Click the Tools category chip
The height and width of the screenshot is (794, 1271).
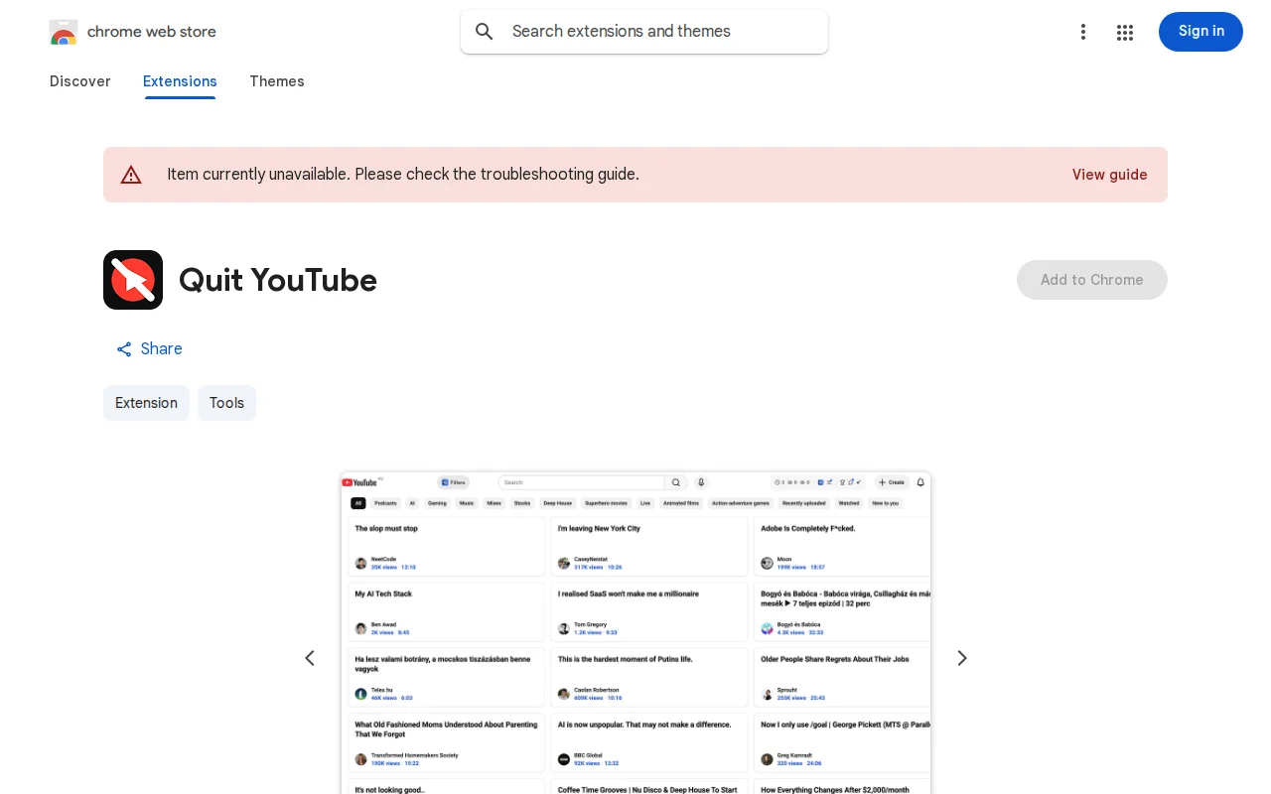click(226, 403)
